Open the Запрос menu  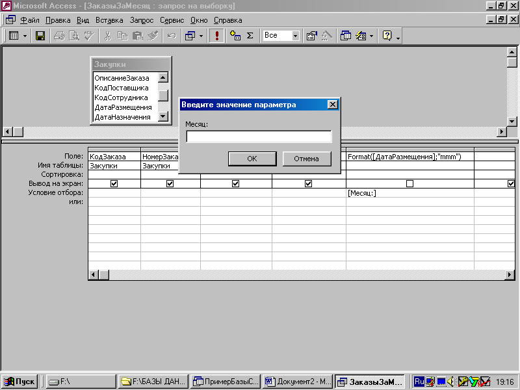point(142,20)
